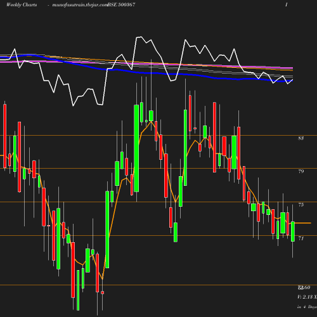Click the price axis label '79'
The height and width of the screenshot is (317, 317).
pyautogui.click(x=301, y=171)
